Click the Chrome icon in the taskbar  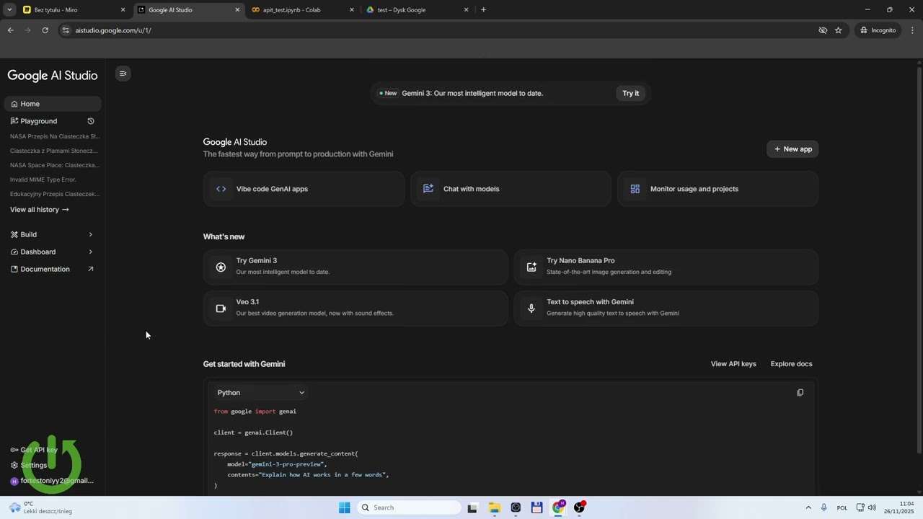click(x=558, y=507)
